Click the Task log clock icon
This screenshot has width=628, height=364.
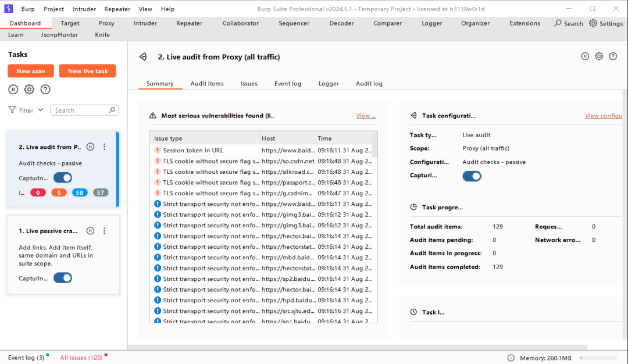click(413, 312)
